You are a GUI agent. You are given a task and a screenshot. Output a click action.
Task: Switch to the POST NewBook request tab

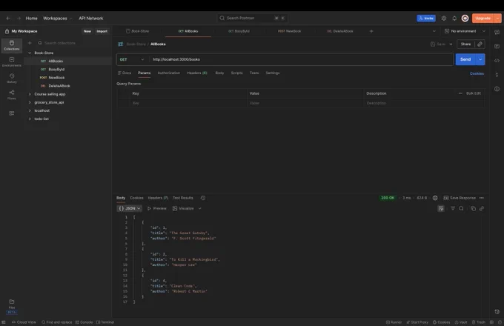(x=289, y=31)
